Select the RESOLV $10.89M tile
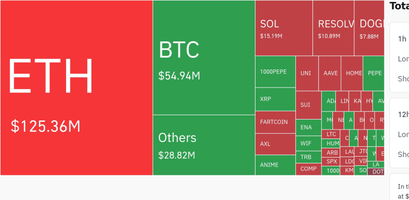 point(333,28)
